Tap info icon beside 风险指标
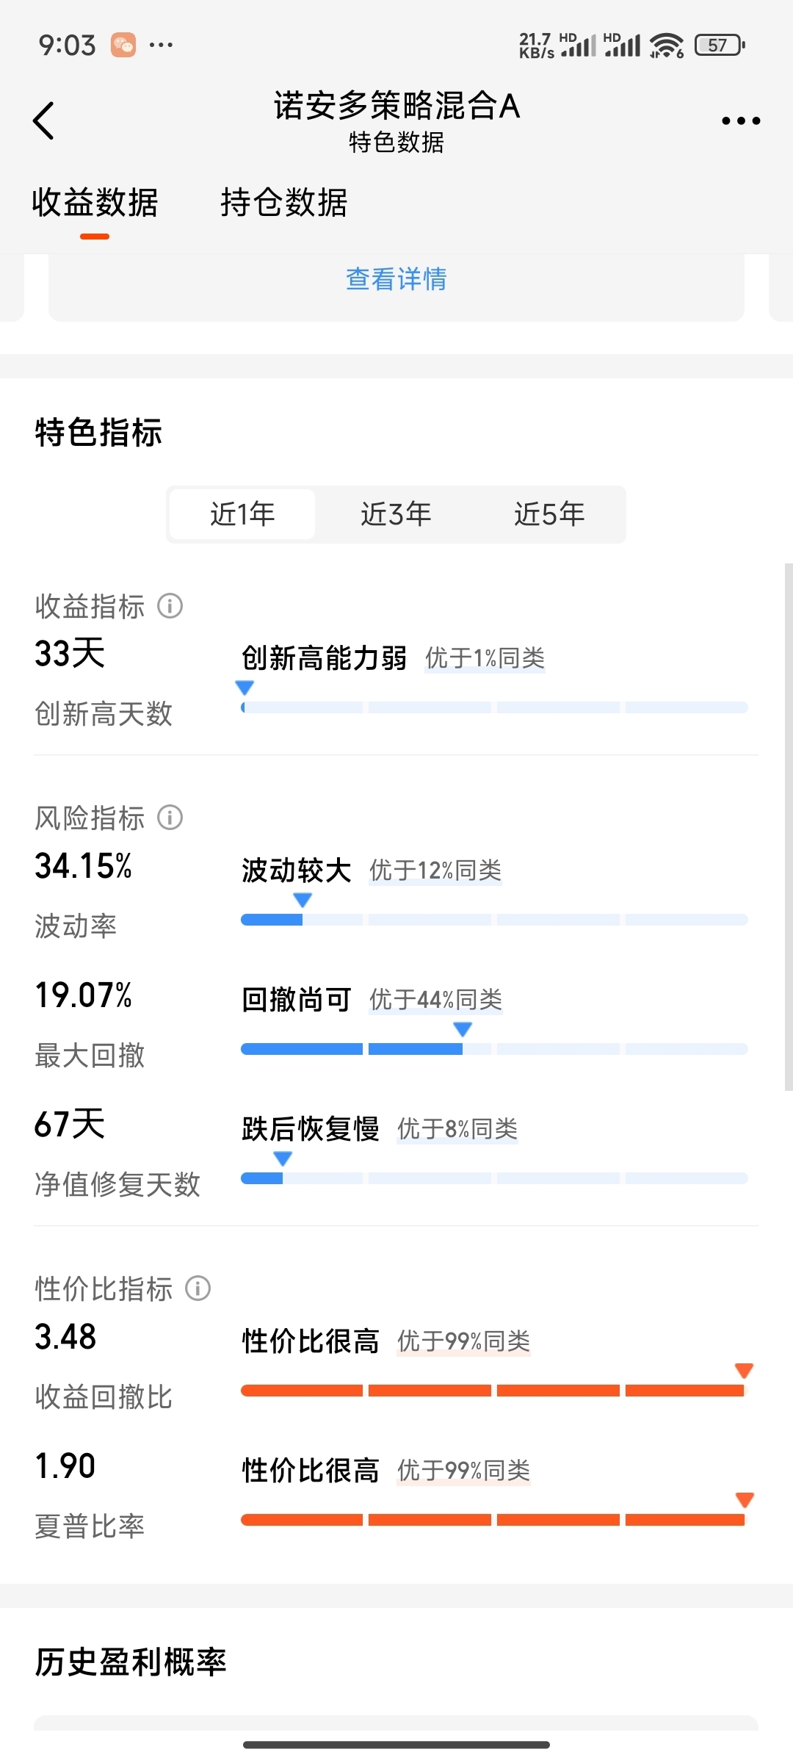Image resolution: width=793 pixels, height=1763 pixels. pos(170,817)
